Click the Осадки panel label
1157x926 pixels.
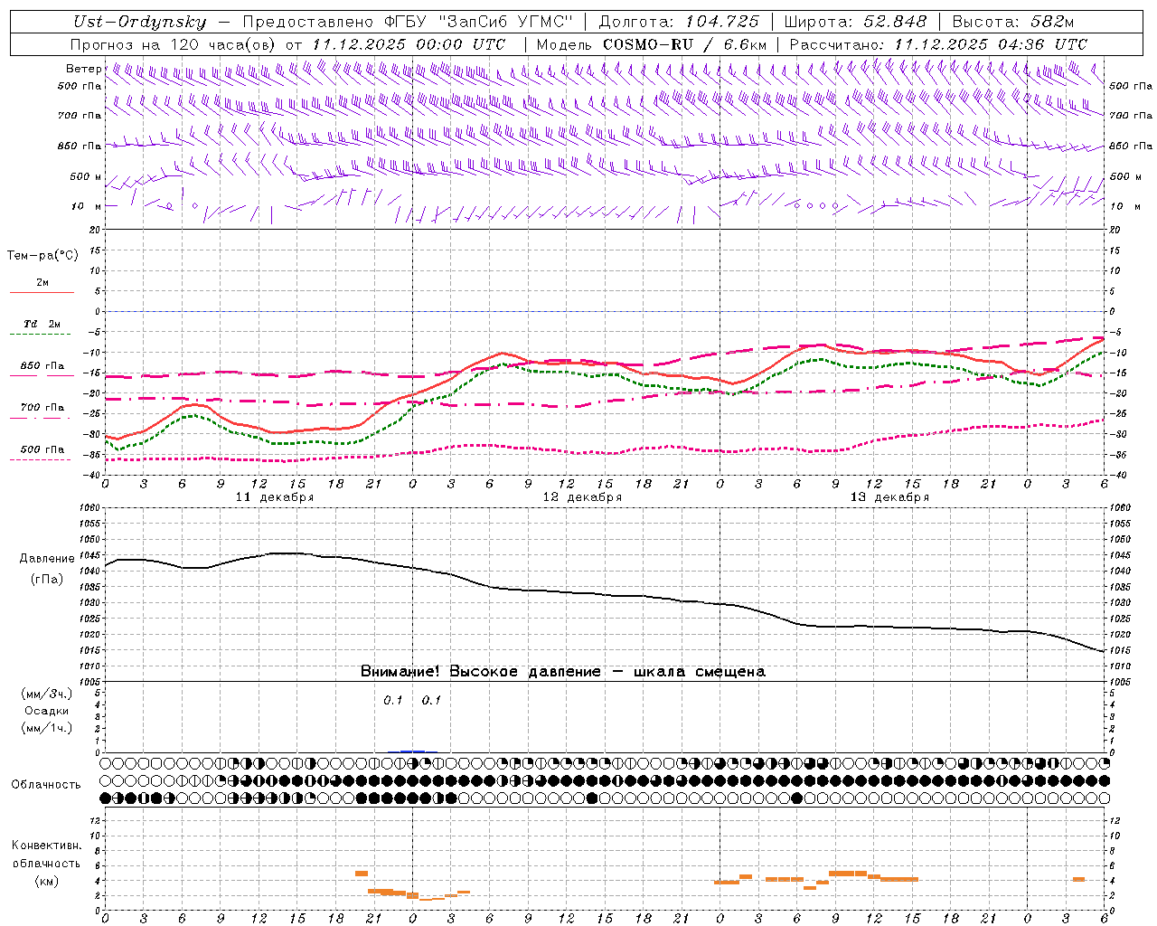46,711
